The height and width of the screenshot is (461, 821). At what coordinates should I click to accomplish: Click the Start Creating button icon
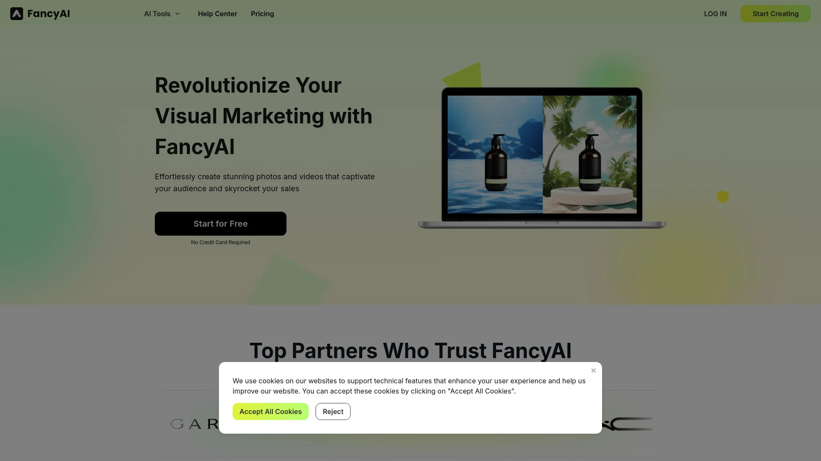(x=775, y=14)
